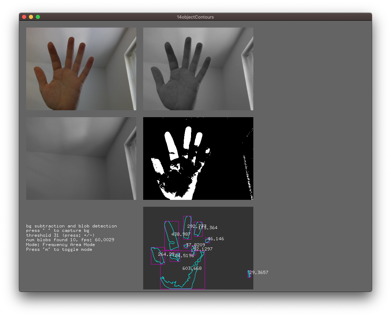Click the red close window button
The image size is (391, 317).
coord(24,17)
